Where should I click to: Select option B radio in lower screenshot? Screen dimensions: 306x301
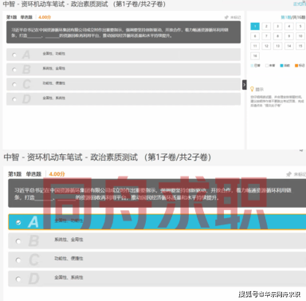point(18,241)
